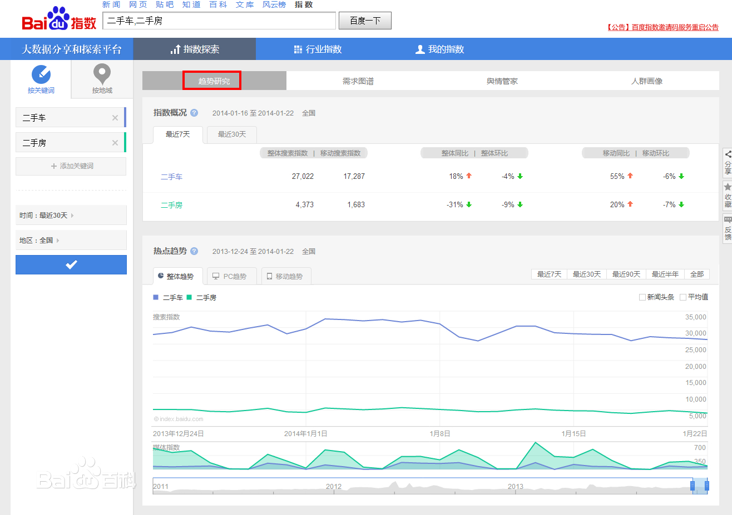Open the 百科 top link

(x=218, y=4)
